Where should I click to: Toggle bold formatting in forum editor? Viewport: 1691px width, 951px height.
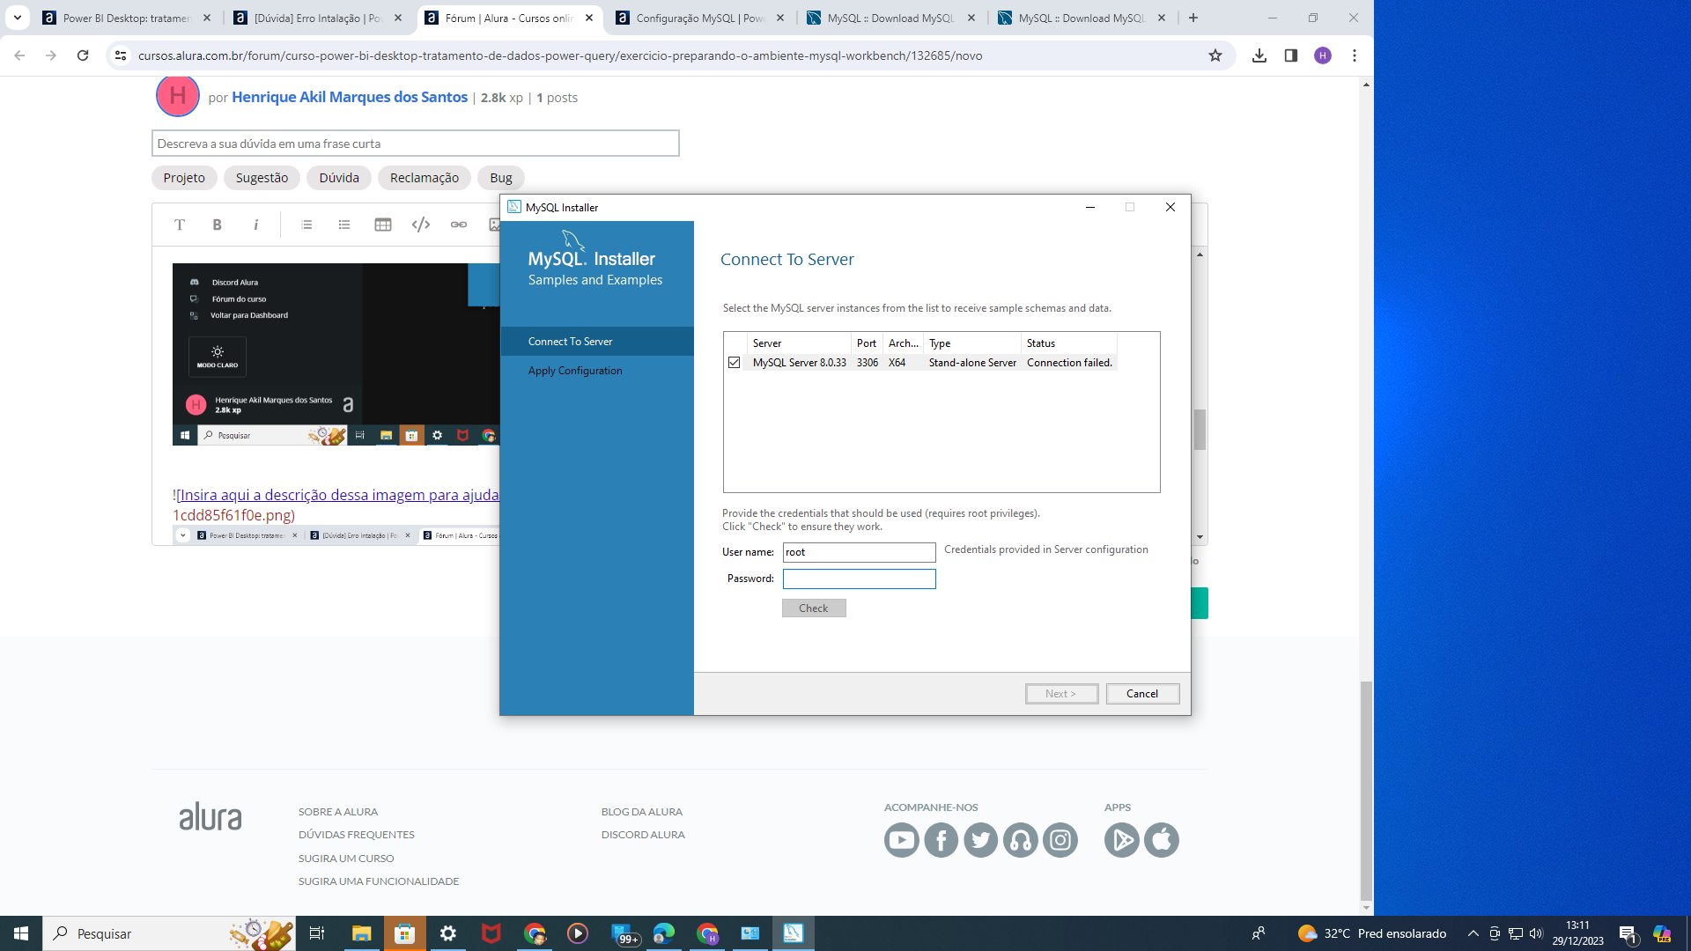[217, 225]
